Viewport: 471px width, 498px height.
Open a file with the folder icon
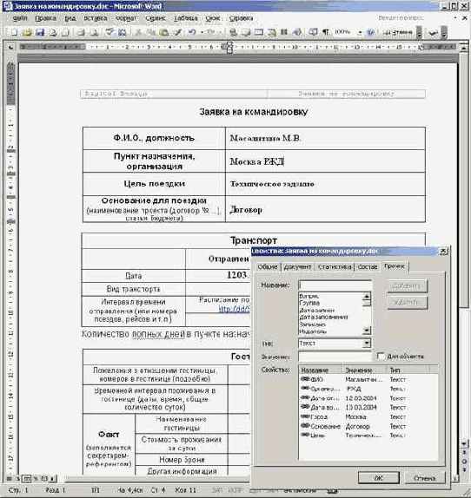(27, 32)
